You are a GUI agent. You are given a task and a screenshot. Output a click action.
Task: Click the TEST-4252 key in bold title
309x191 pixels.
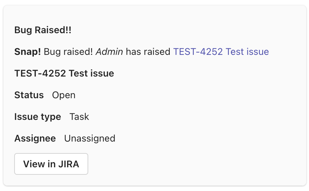[x=40, y=73]
